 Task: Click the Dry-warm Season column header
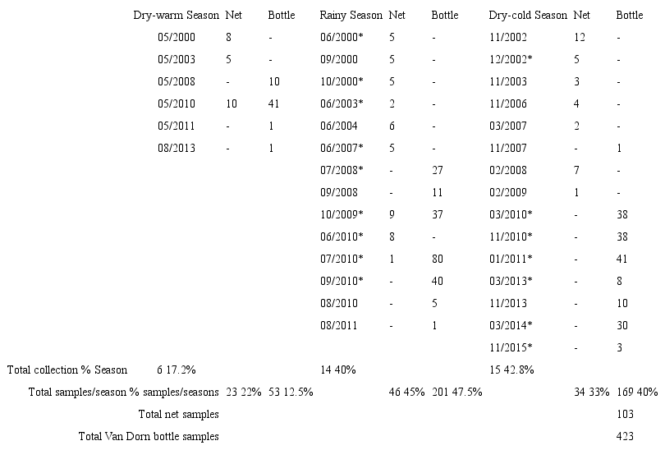coord(177,16)
